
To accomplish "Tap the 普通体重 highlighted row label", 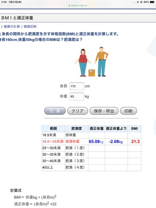I will 72,142.
